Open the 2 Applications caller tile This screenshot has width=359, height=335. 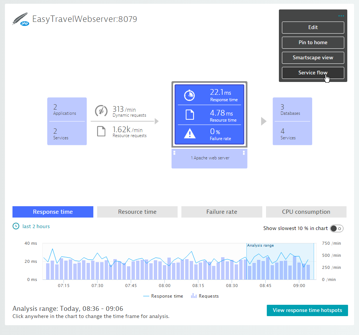(x=67, y=110)
